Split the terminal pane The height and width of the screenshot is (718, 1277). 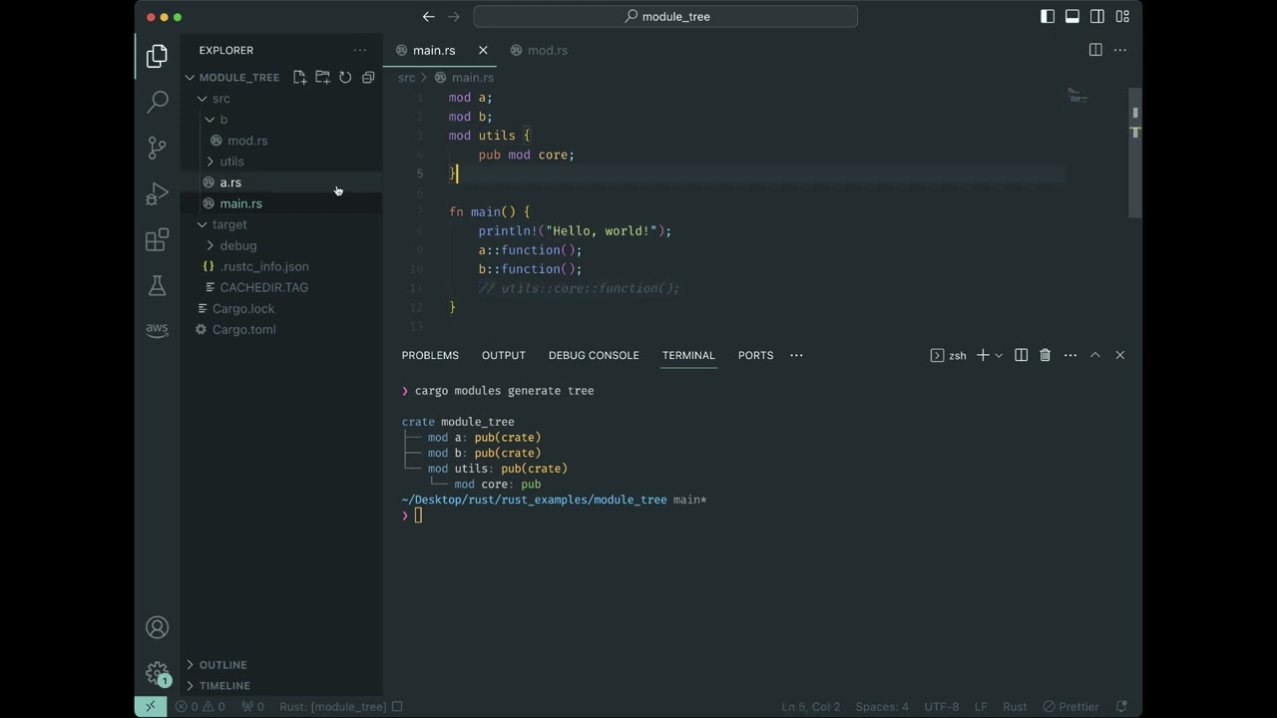(1021, 355)
